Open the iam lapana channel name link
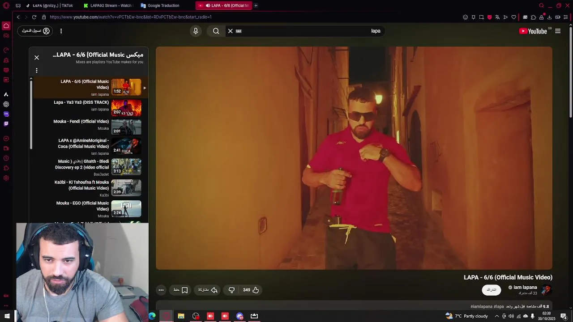This screenshot has height=322, width=573. [x=525, y=287]
